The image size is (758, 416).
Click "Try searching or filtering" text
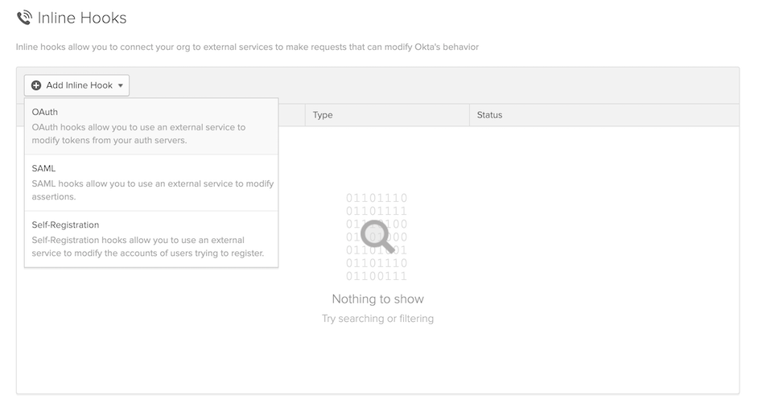click(377, 319)
